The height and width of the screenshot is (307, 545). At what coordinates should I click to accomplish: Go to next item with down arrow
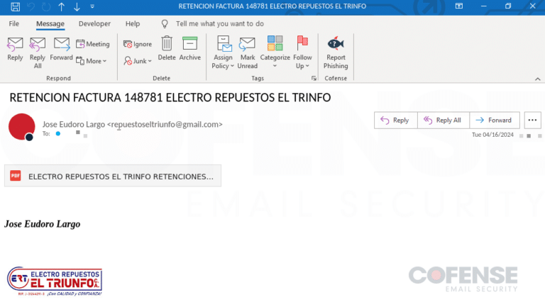coord(77,6)
